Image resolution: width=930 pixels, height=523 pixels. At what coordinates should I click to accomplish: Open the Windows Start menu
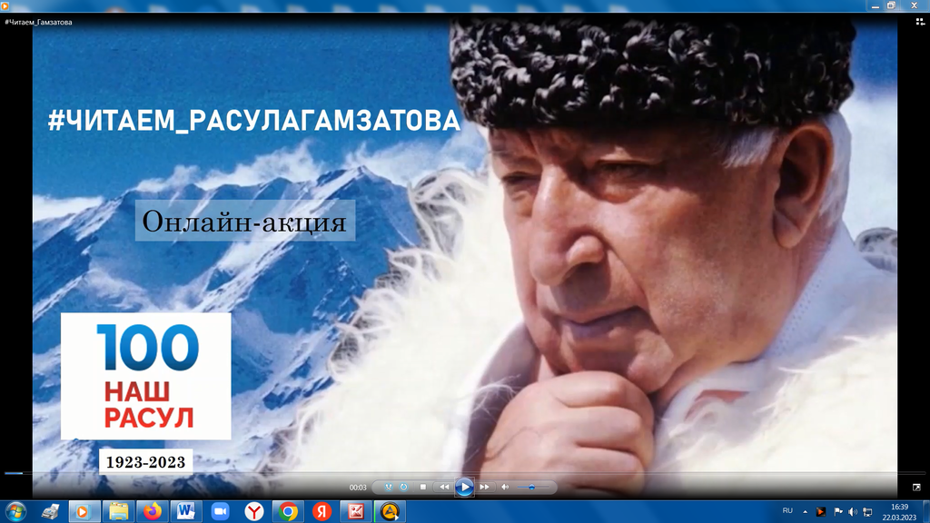pos(15,511)
